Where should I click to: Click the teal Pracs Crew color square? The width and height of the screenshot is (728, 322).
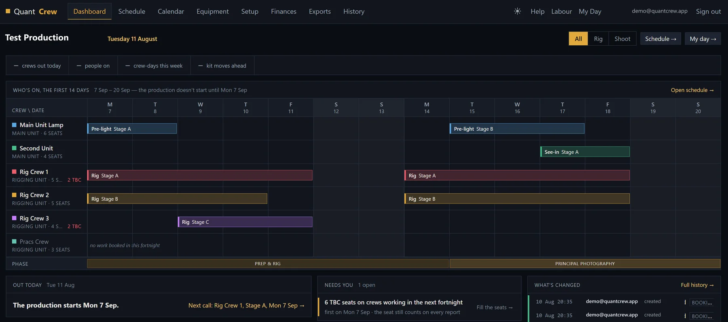(14, 241)
